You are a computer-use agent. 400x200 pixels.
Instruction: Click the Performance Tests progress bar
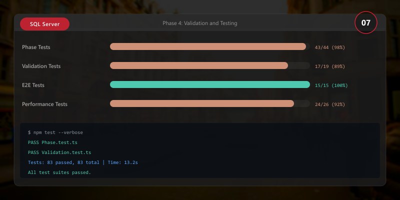210,103
